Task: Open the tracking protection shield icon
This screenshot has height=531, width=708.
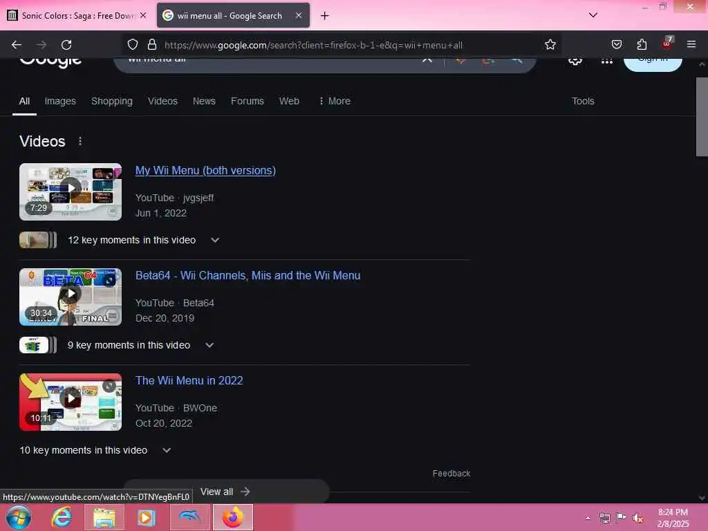Action: (132, 45)
